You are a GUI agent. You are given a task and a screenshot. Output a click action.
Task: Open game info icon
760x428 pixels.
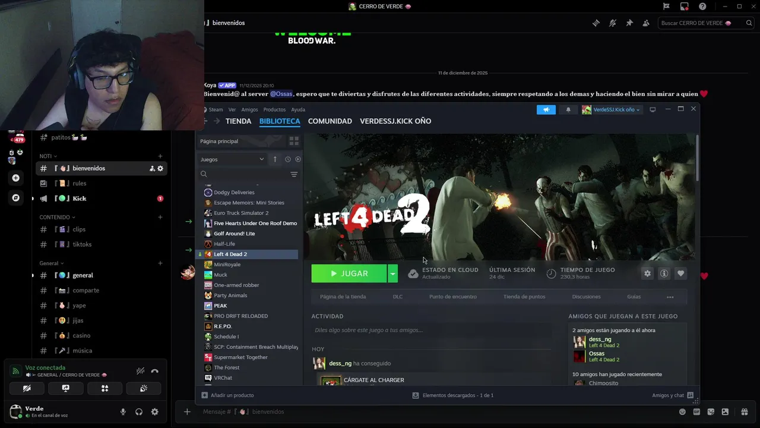point(664,273)
